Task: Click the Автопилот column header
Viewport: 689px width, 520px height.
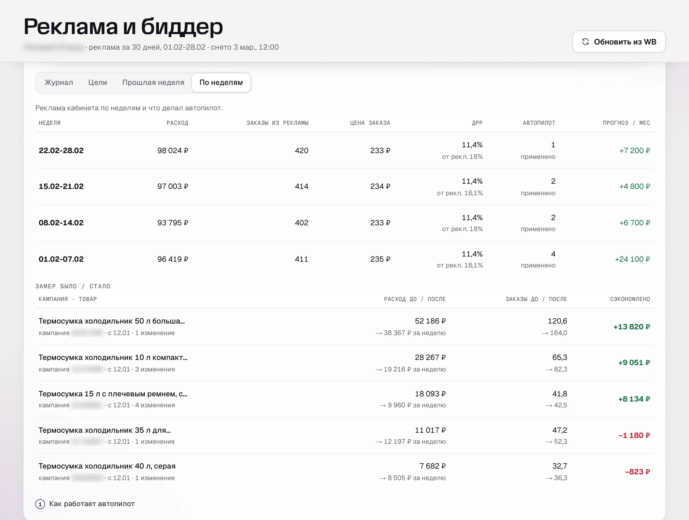Action: click(539, 123)
